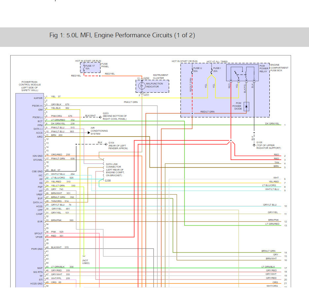The height and width of the screenshot is (294, 309).
Task: Click the 'WHT/PPL 209' wire label
Action: click(x=60, y=278)
